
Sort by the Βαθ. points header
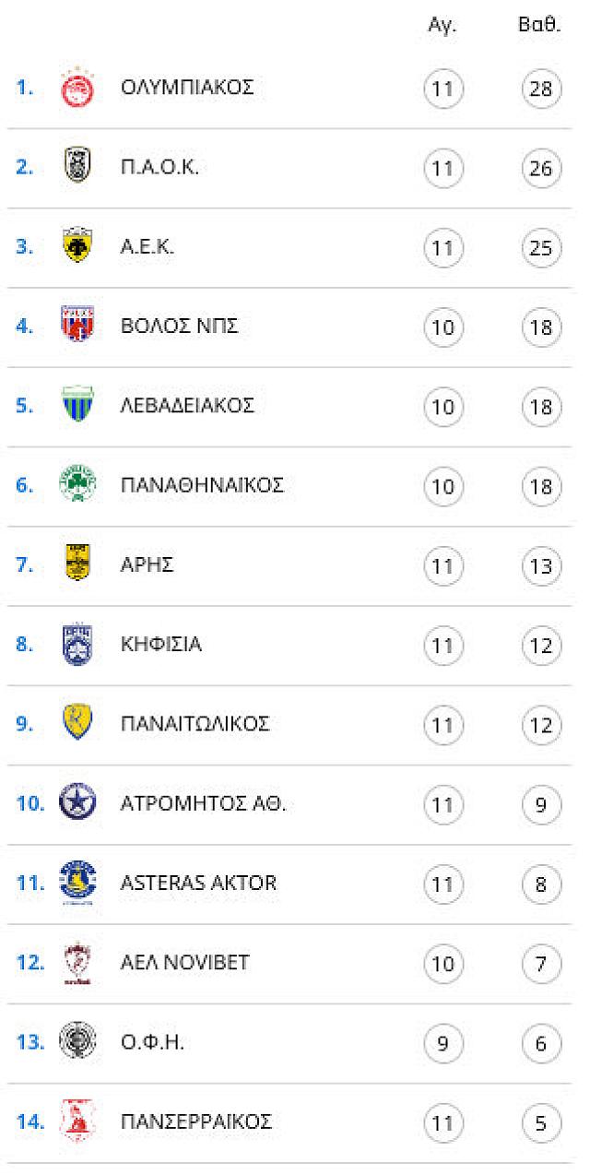point(540,26)
